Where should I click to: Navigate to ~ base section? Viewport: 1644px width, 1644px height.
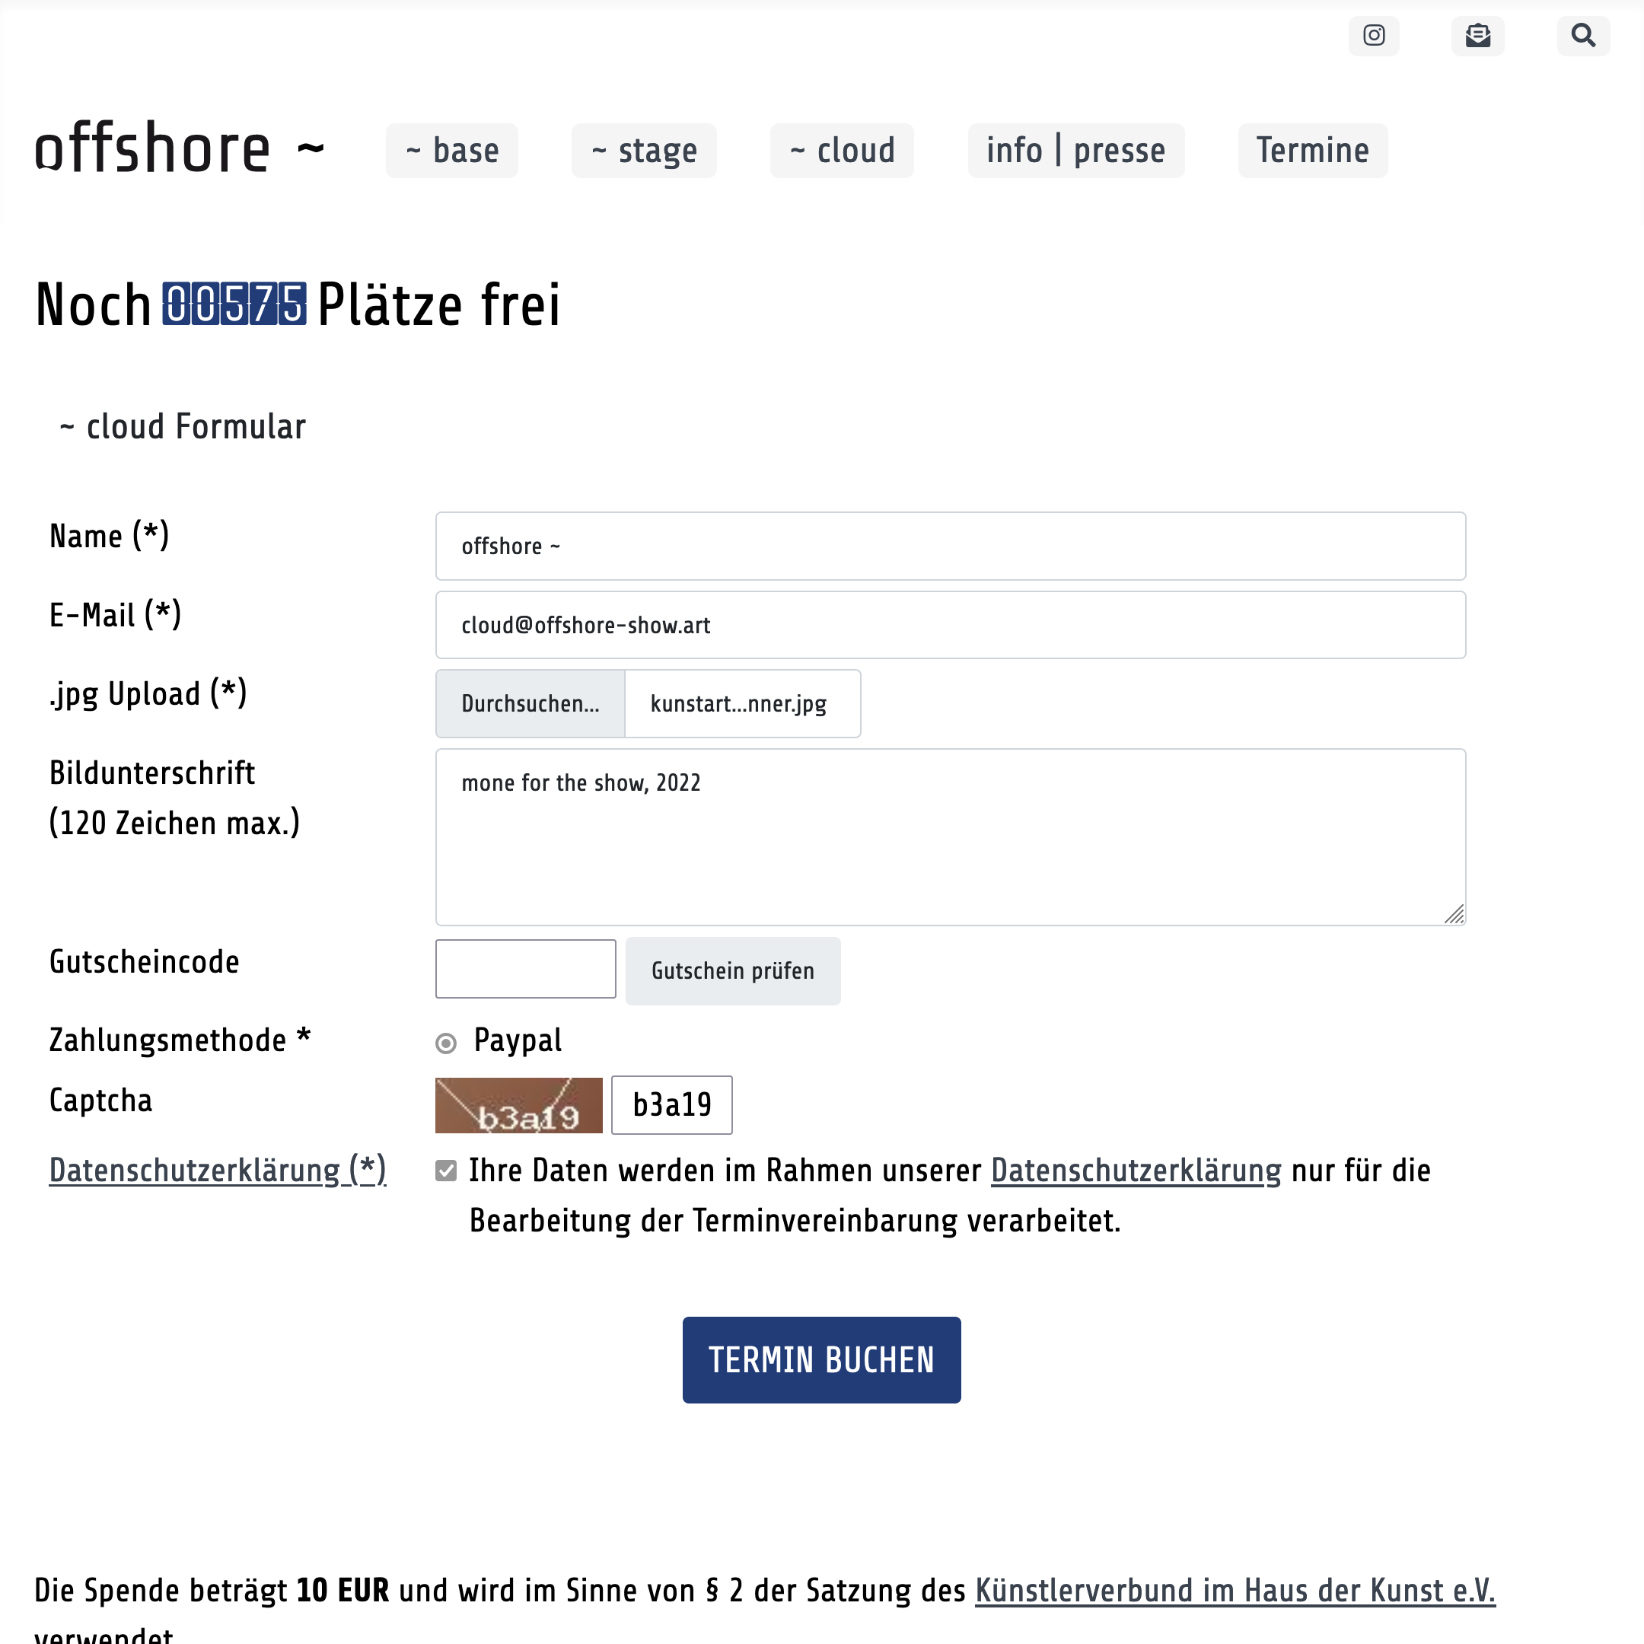[x=451, y=149]
